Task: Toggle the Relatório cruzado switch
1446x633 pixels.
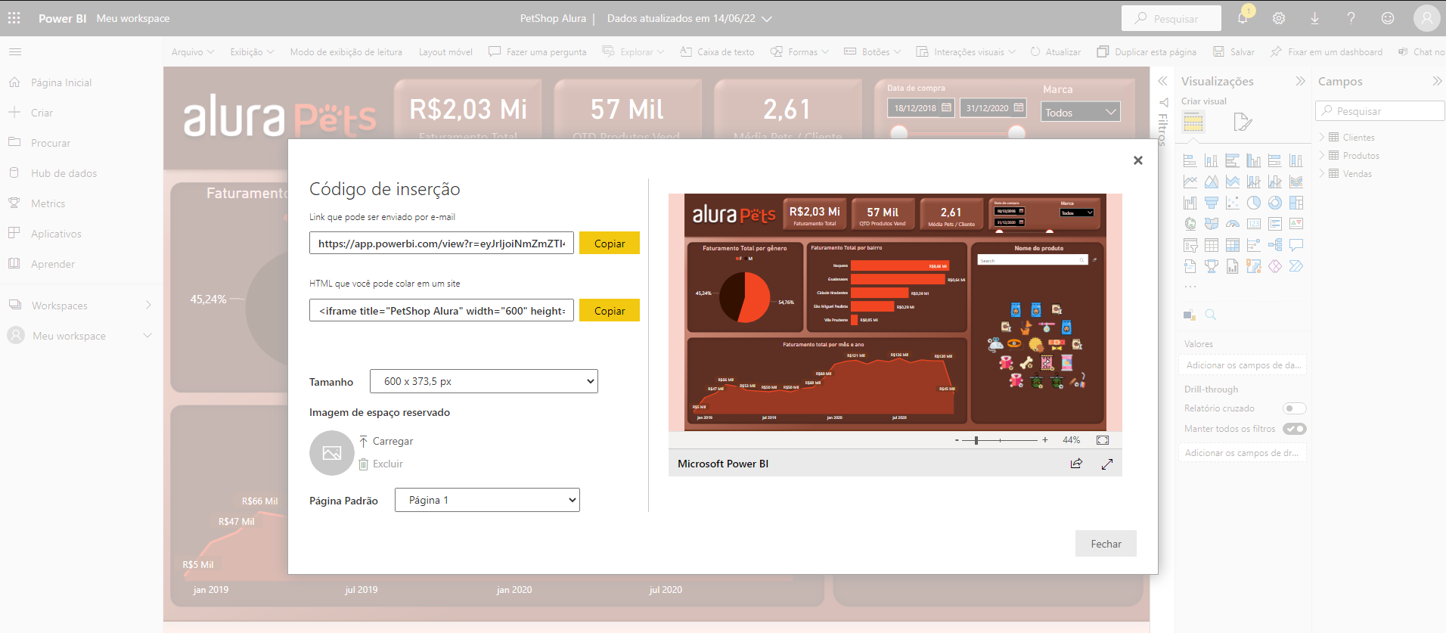Action: coord(1295,408)
